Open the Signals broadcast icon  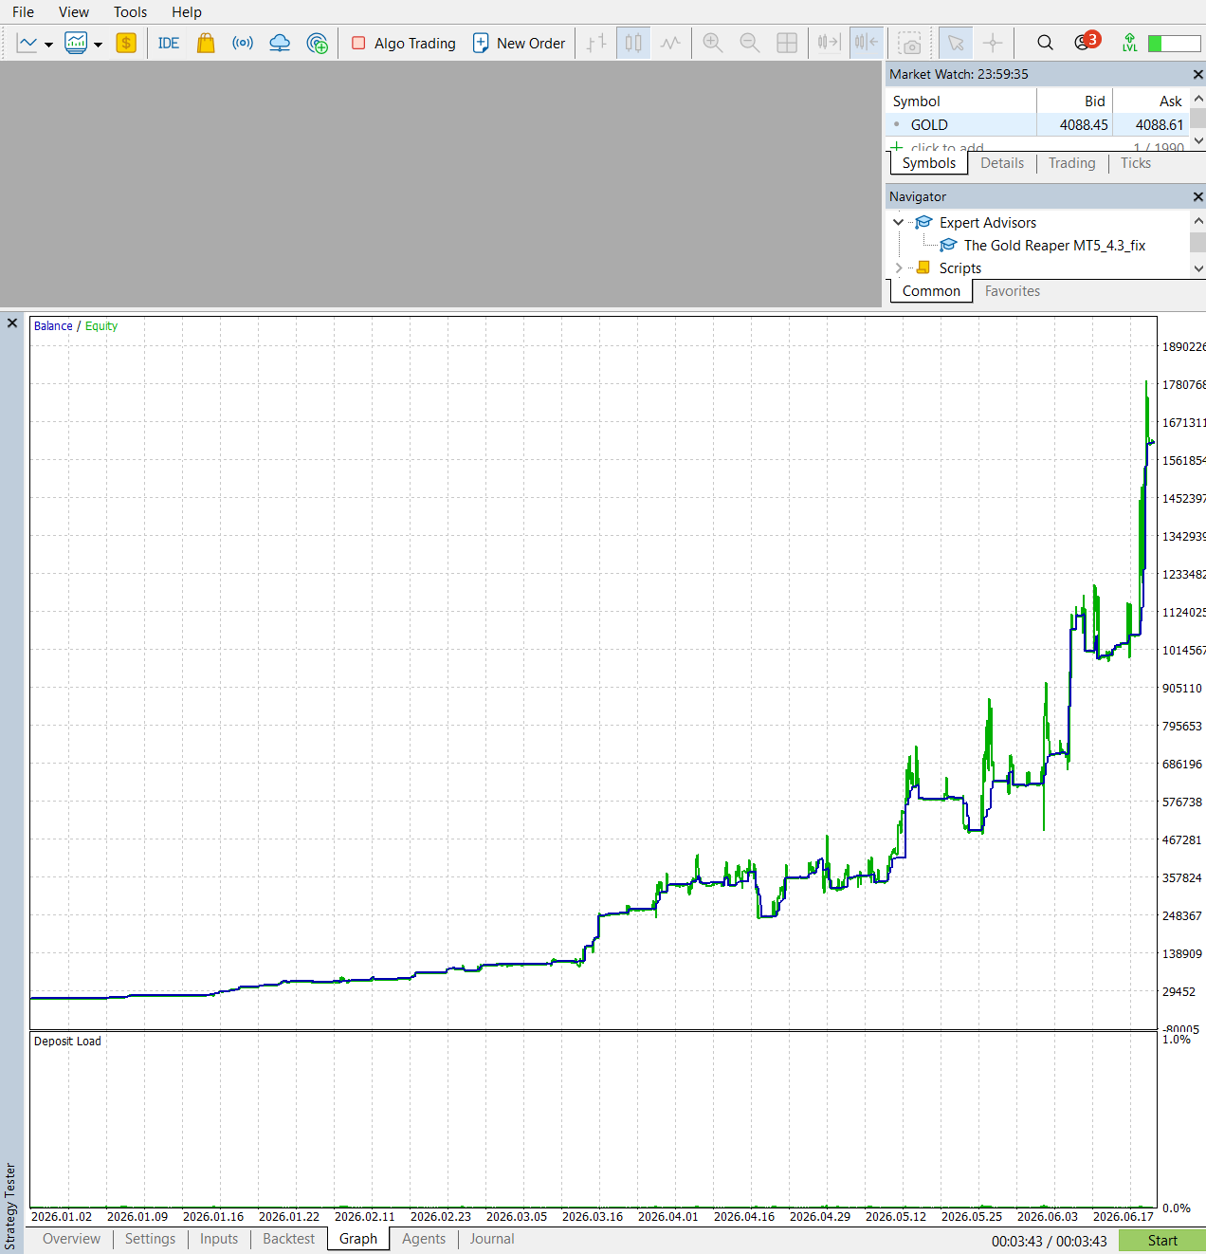[243, 44]
